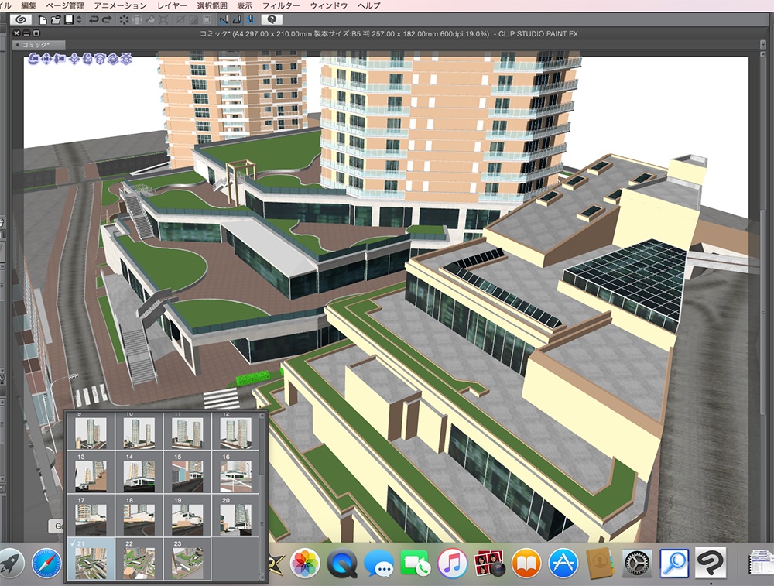Click preset list scrollbar down arrow
774x586 pixels.
pos(262,577)
